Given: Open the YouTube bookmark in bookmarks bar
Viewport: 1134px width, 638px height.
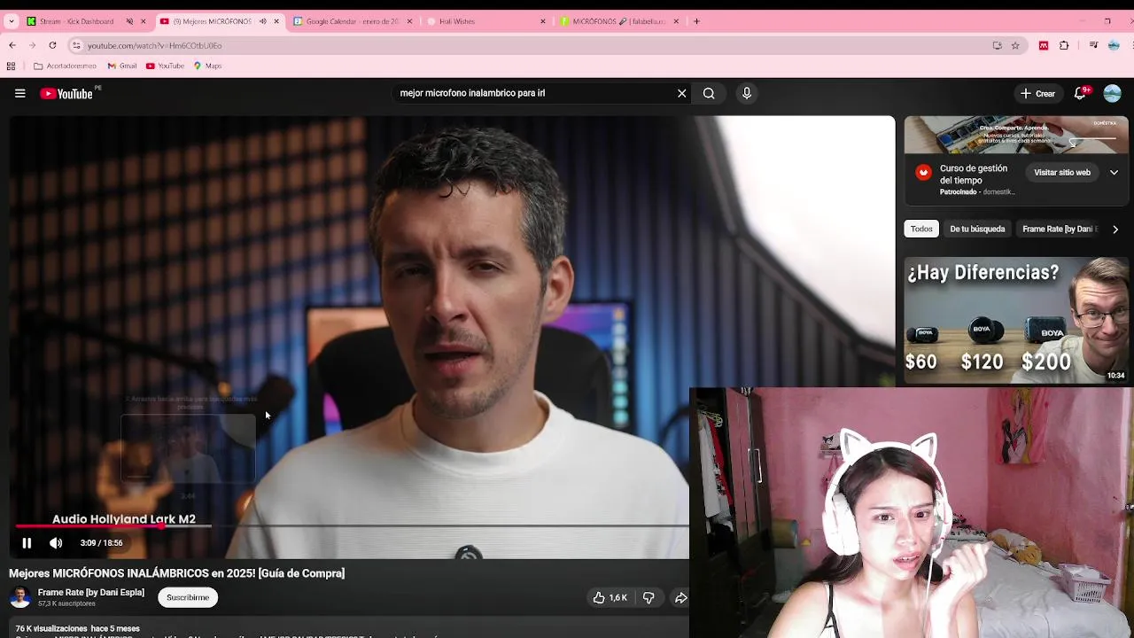Looking at the screenshot, I should tap(165, 66).
